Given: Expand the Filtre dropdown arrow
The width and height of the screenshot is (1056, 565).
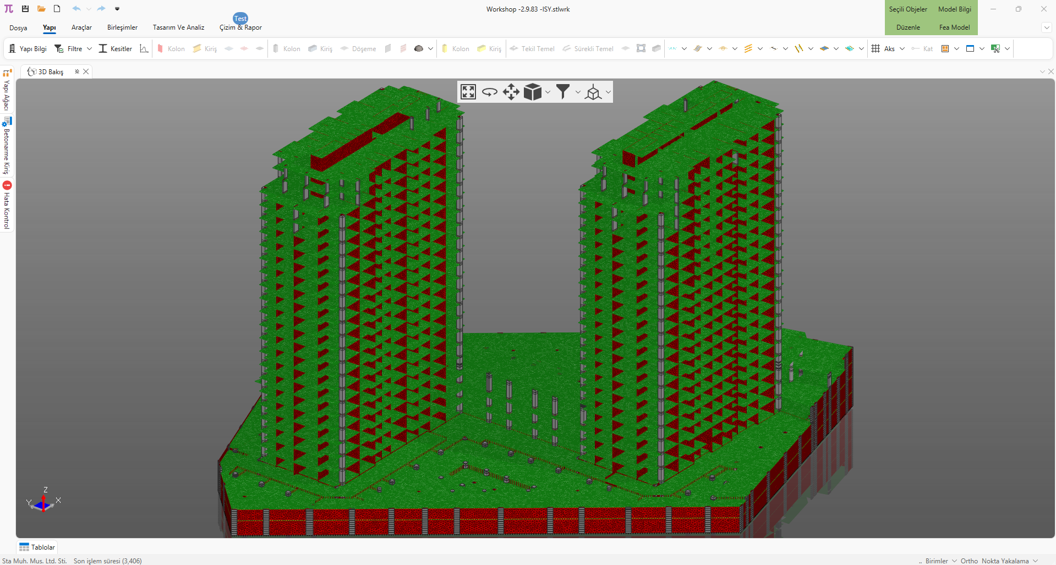Looking at the screenshot, I should [89, 49].
